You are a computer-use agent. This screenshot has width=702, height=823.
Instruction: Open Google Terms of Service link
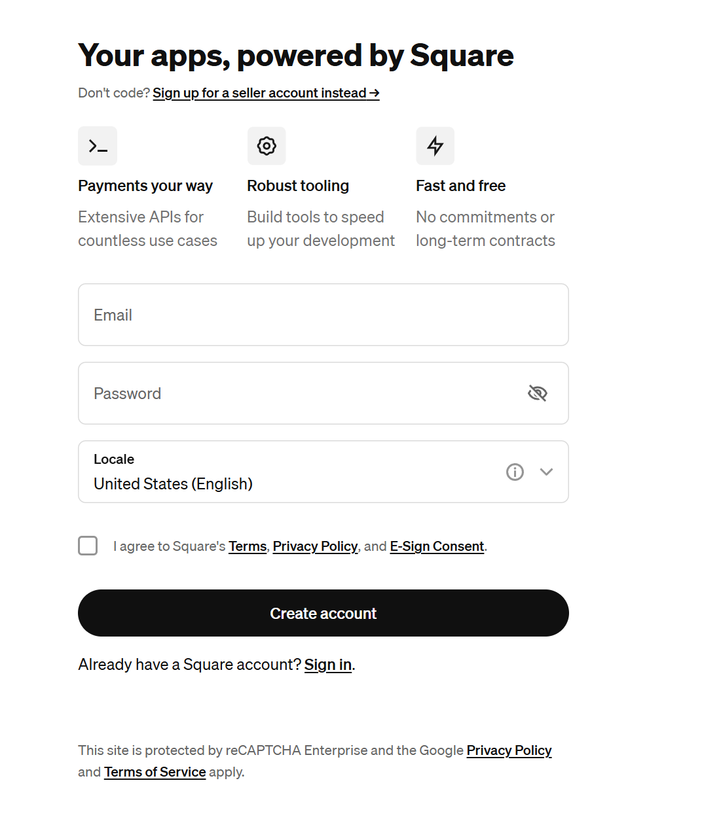(155, 772)
